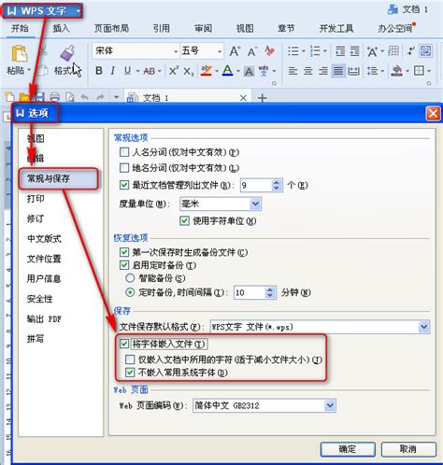Toggle 不嵌入常用系统字体 checkbox
The width and height of the screenshot is (443, 465).
[130, 373]
